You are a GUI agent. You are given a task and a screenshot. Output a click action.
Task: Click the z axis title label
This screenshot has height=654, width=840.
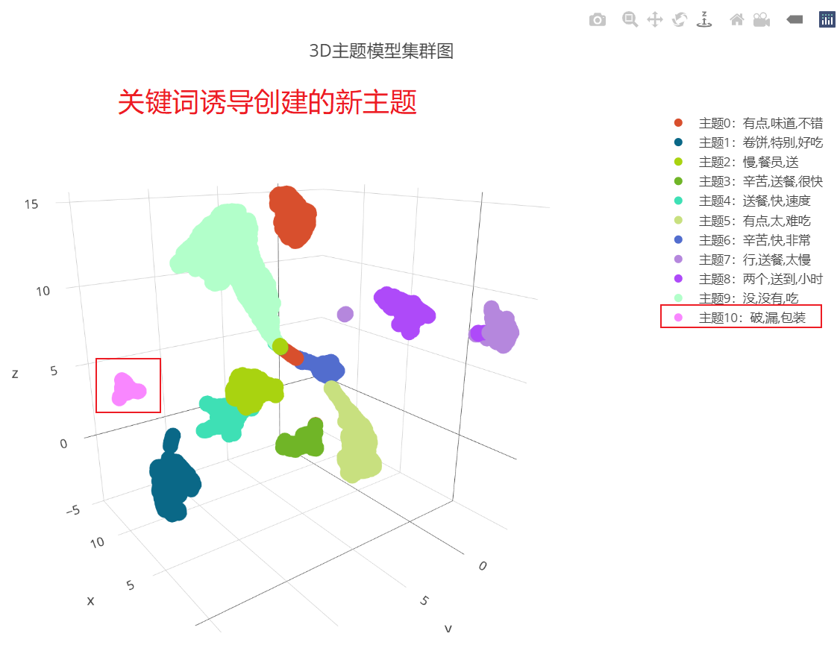[x=15, y=374]
